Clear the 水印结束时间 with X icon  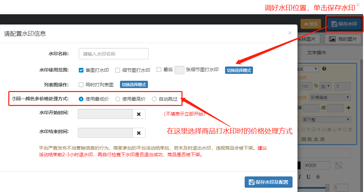point(139,133)
